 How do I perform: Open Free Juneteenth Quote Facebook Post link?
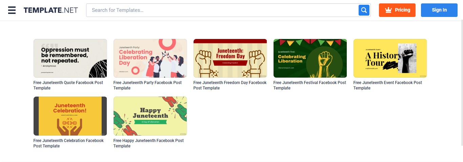tap(68, 85)
